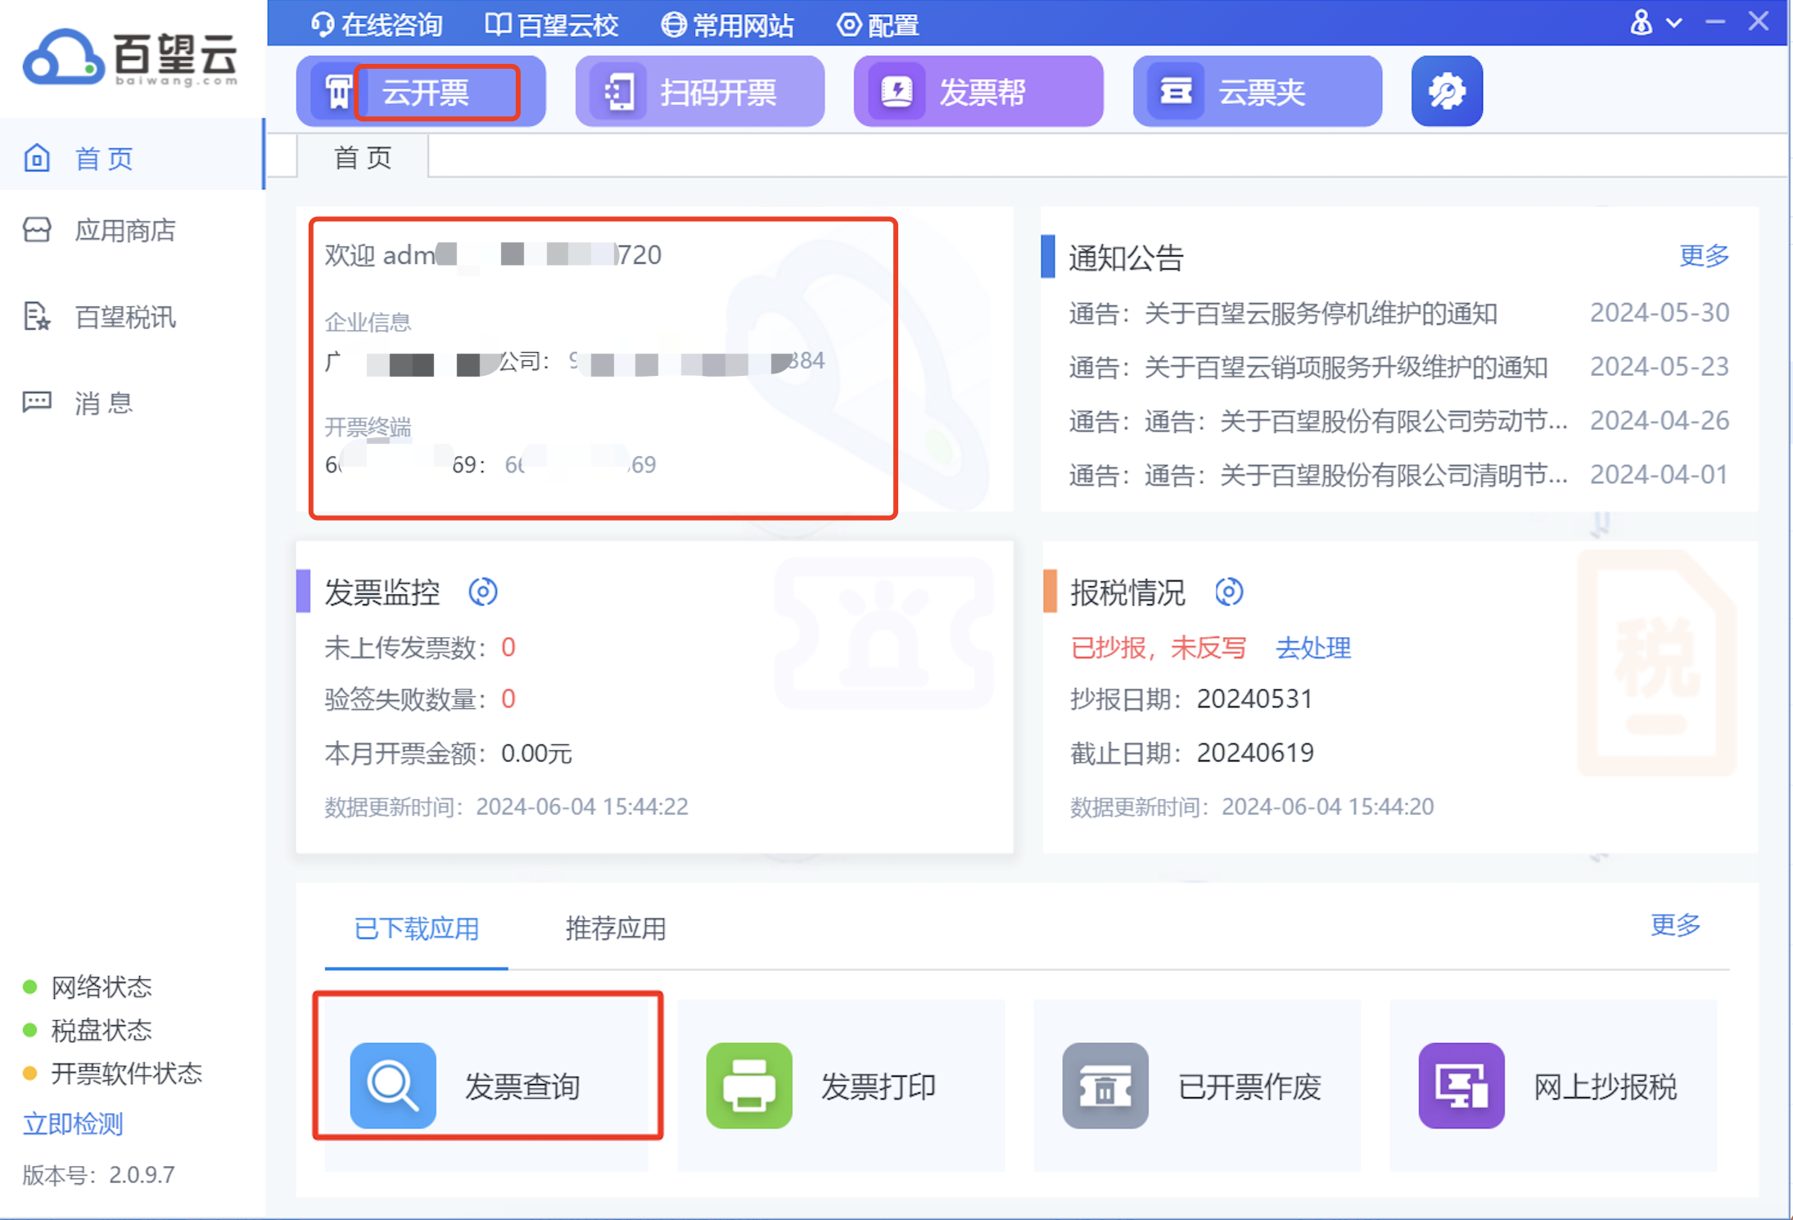Minimize the 百望云 window
Image resolution: width=1793 pixels, height=1220 pixels.
1715,23
